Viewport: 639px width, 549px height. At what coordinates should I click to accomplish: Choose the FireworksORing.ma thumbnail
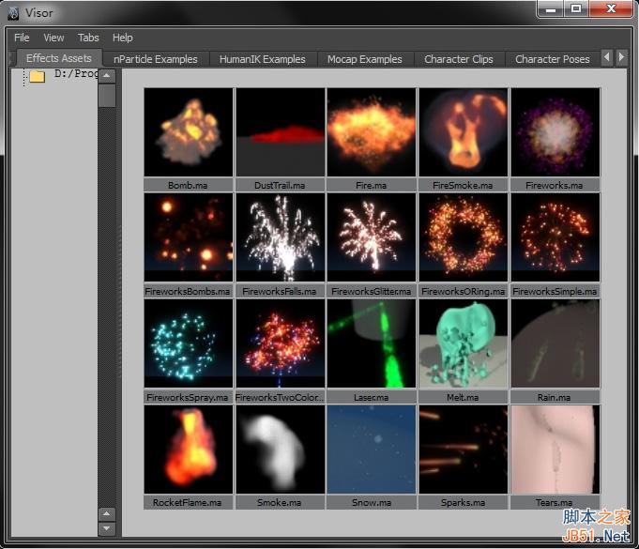464,237
